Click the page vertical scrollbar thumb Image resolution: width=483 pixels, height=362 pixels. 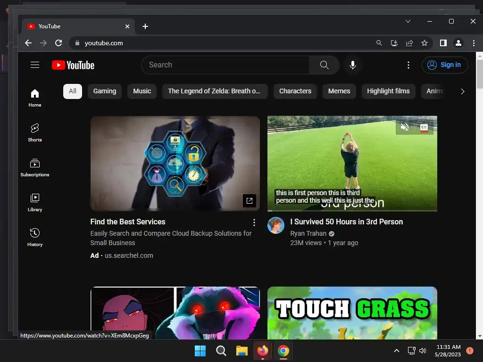[x=479, y=74]
